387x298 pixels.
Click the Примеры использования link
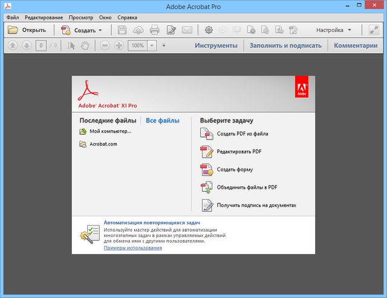132,248
